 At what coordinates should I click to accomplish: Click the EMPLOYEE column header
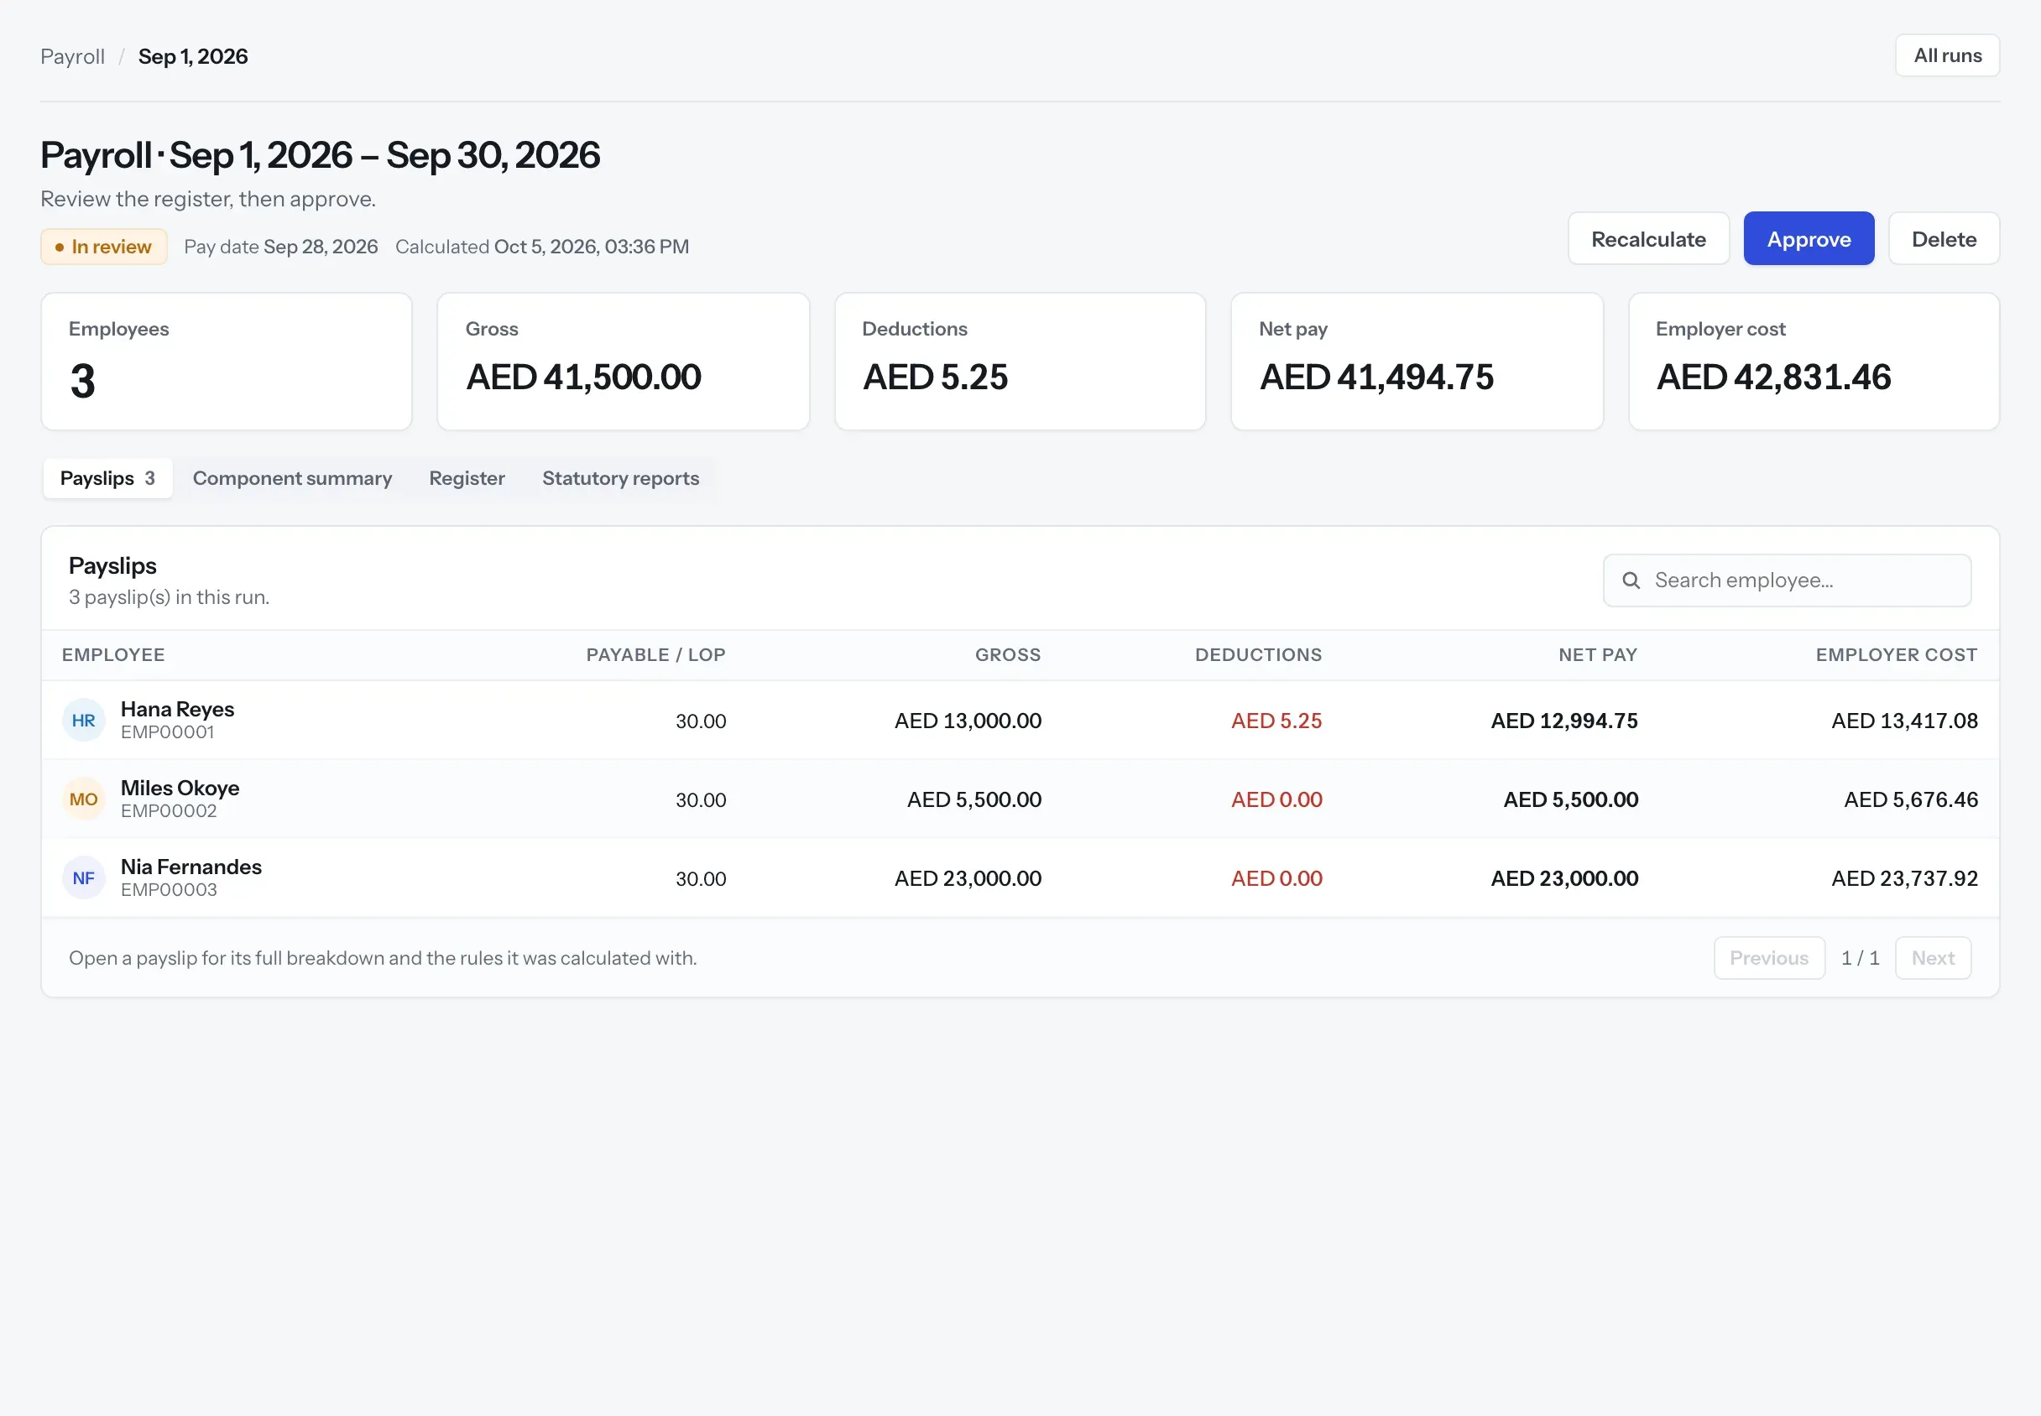(113, 655)
